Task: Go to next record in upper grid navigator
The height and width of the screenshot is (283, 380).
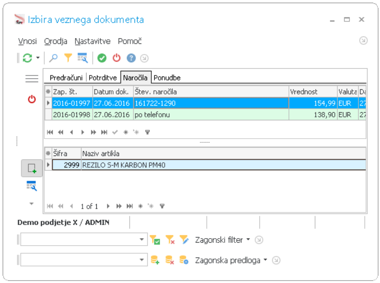Action: point(83,132)
